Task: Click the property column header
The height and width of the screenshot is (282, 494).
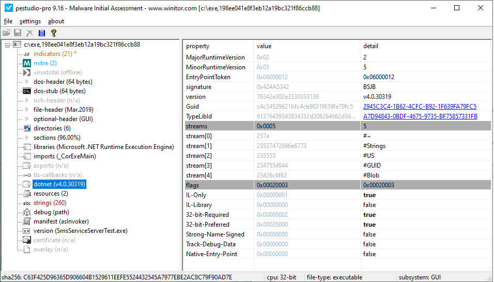Action: 218,46
